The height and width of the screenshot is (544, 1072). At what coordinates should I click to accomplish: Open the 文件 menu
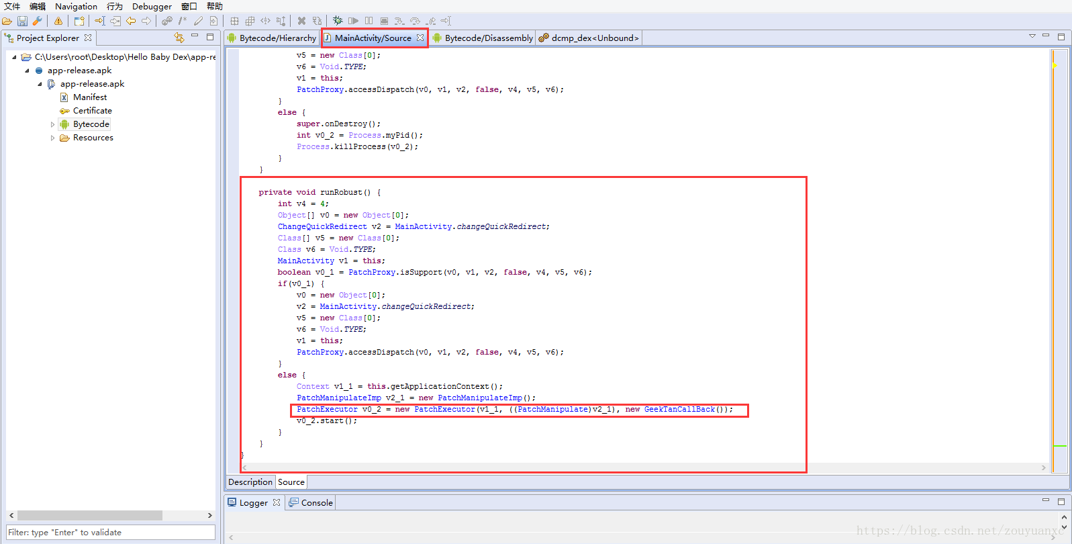(x=12, y=6)
